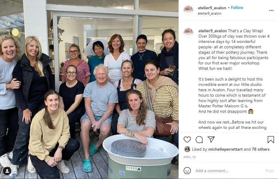Viewport: 278px width, 179px height.
Task: Open the APRIL 19 post date link
Action: [x=190, y=157]
